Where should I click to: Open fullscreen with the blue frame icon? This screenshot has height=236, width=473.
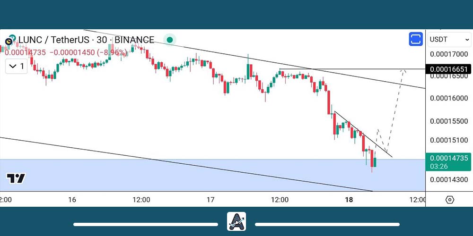point(416,39)
